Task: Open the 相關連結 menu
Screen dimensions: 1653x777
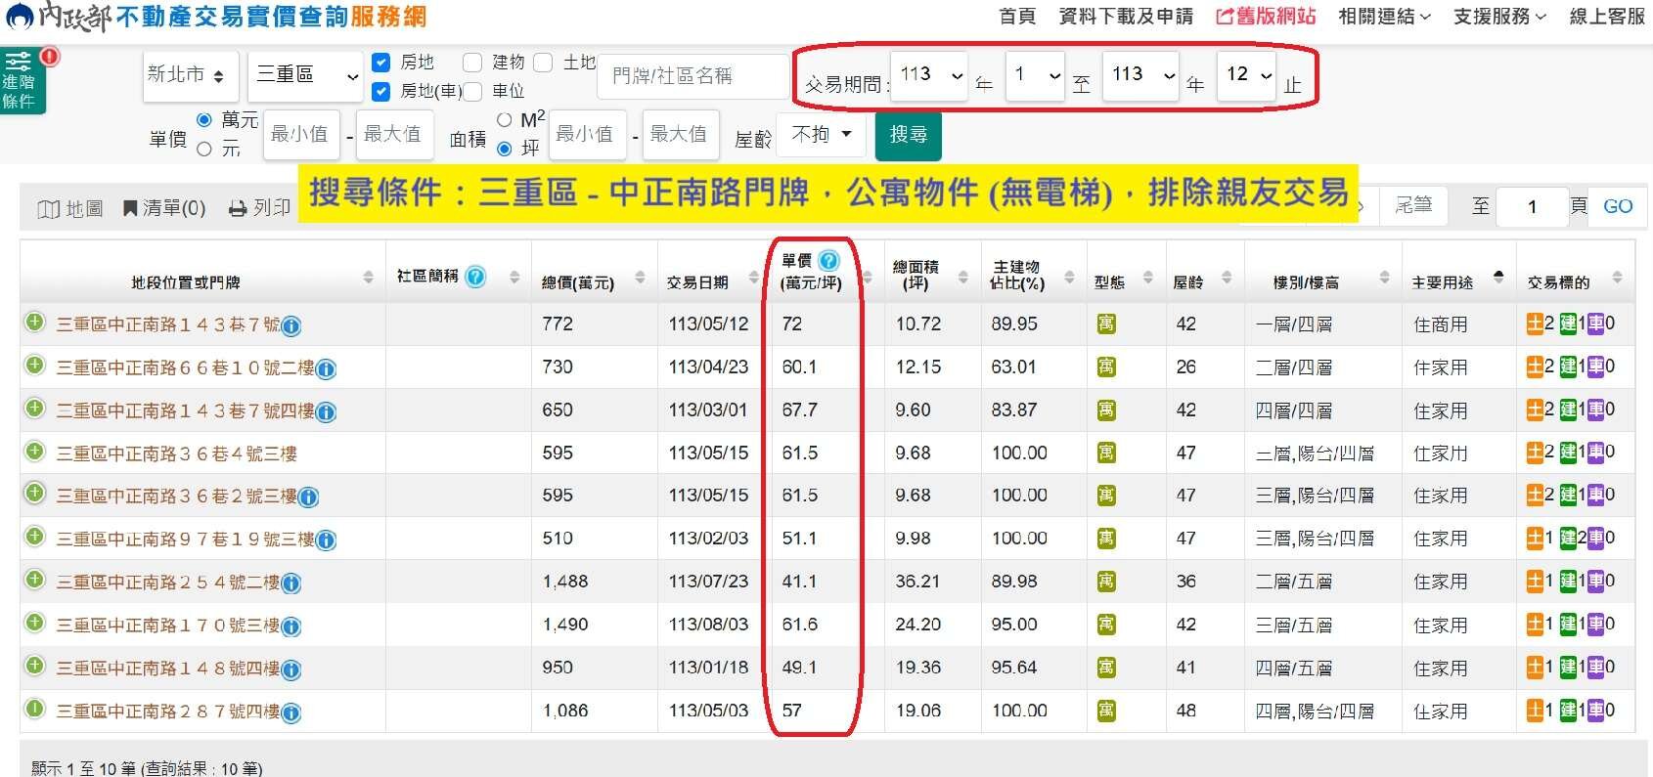Action: (1383, 17)
